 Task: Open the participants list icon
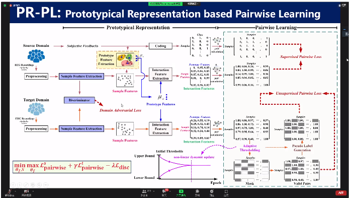click(144, 191)
